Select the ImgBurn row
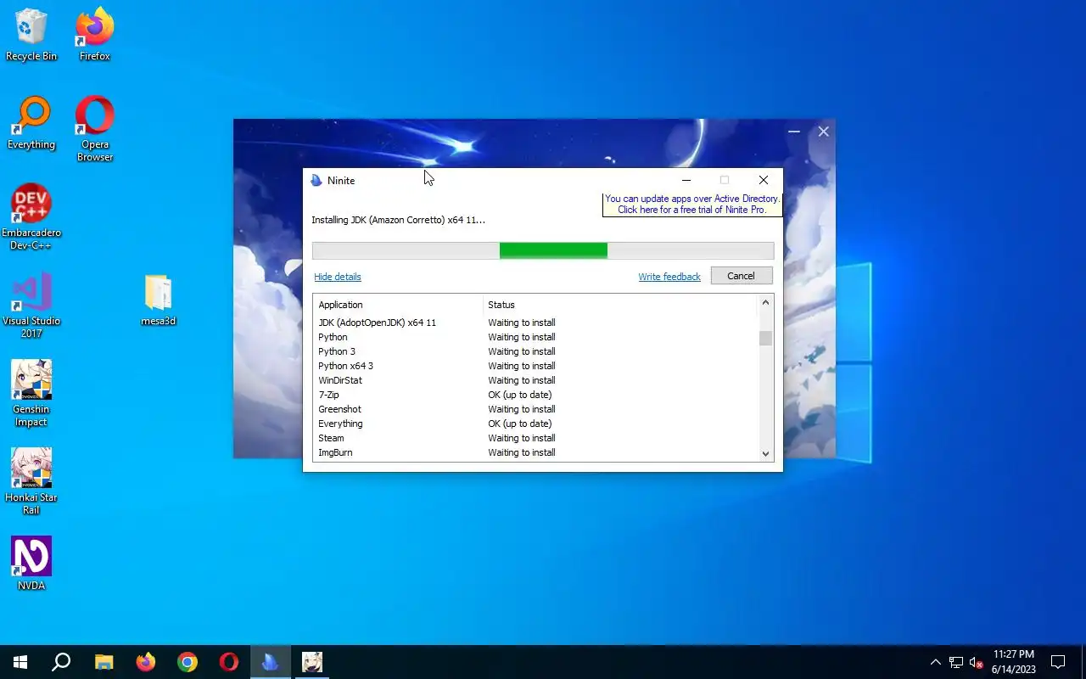 535,452
